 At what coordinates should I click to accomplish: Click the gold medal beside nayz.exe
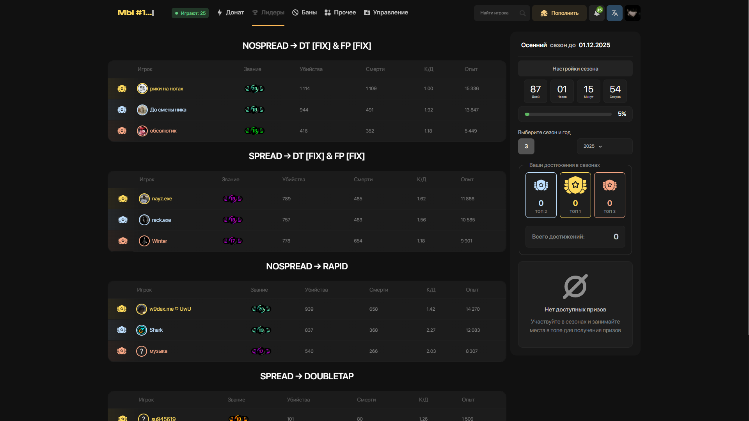click(123, 198)
